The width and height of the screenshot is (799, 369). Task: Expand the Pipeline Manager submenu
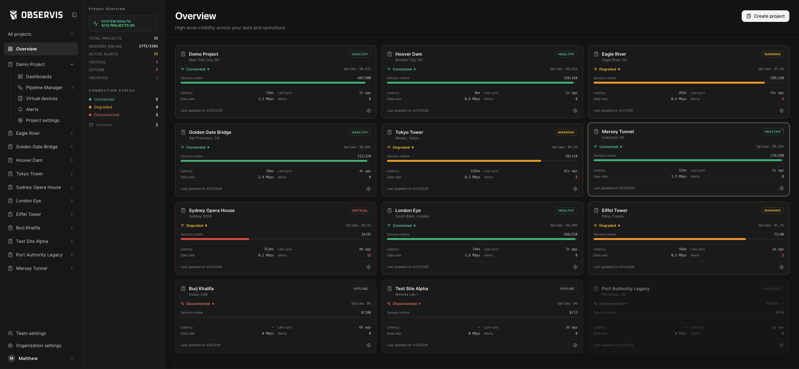point(73,88)
